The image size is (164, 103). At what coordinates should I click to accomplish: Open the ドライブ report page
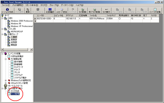tap(17, 70)
